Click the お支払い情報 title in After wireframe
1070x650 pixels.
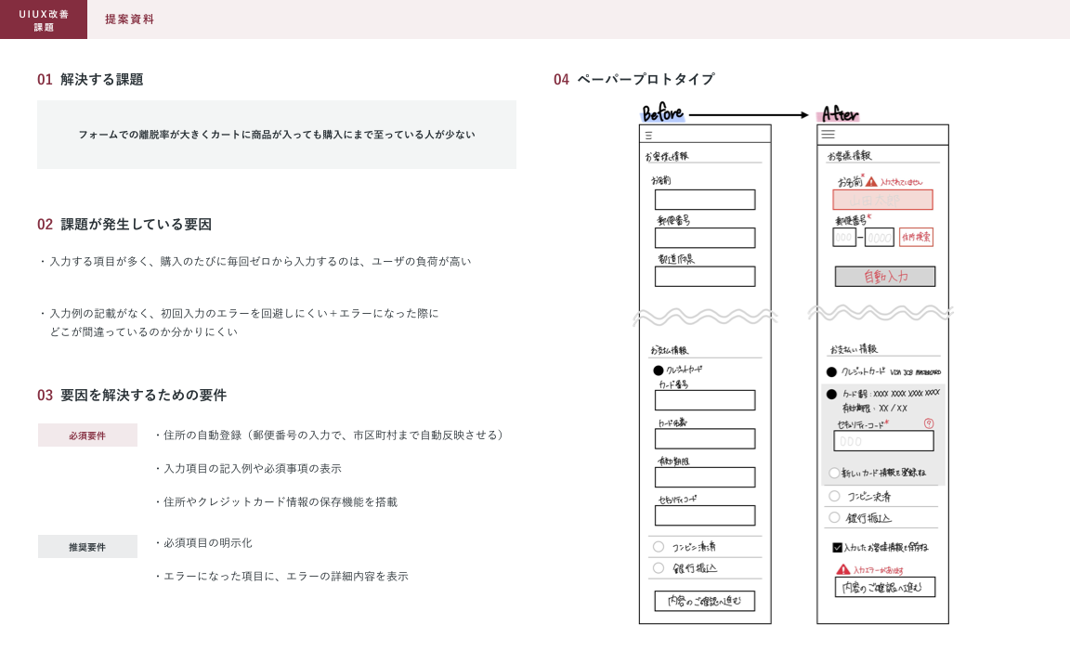pyautogui.click(x=854, y=349)
